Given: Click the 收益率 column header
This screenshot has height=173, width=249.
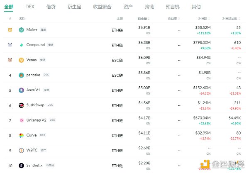Looking at the screenshot, I should coord(173,19).
